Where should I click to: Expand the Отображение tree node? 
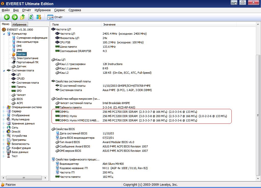coord(4,115)
